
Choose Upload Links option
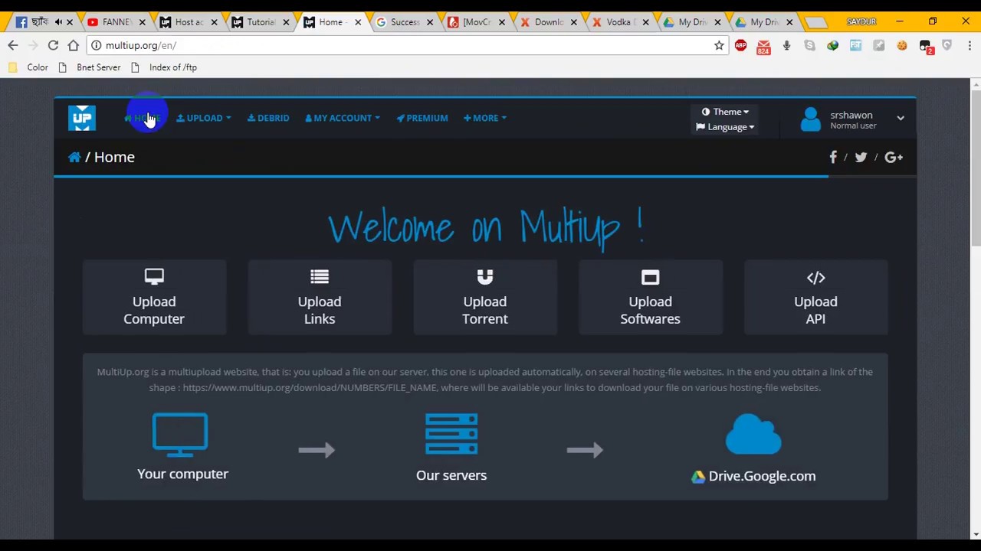[320, 298]
